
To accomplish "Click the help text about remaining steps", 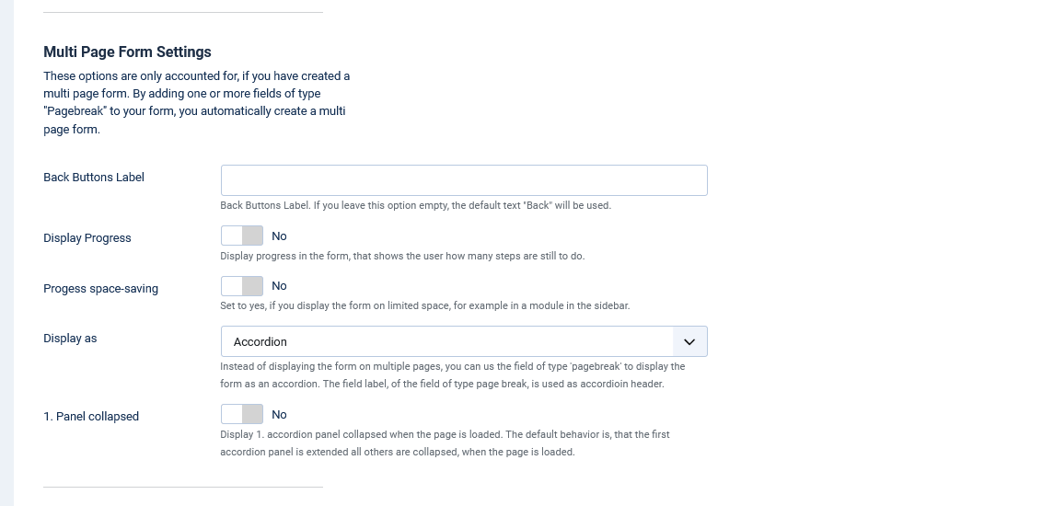I will click(402, 257).
